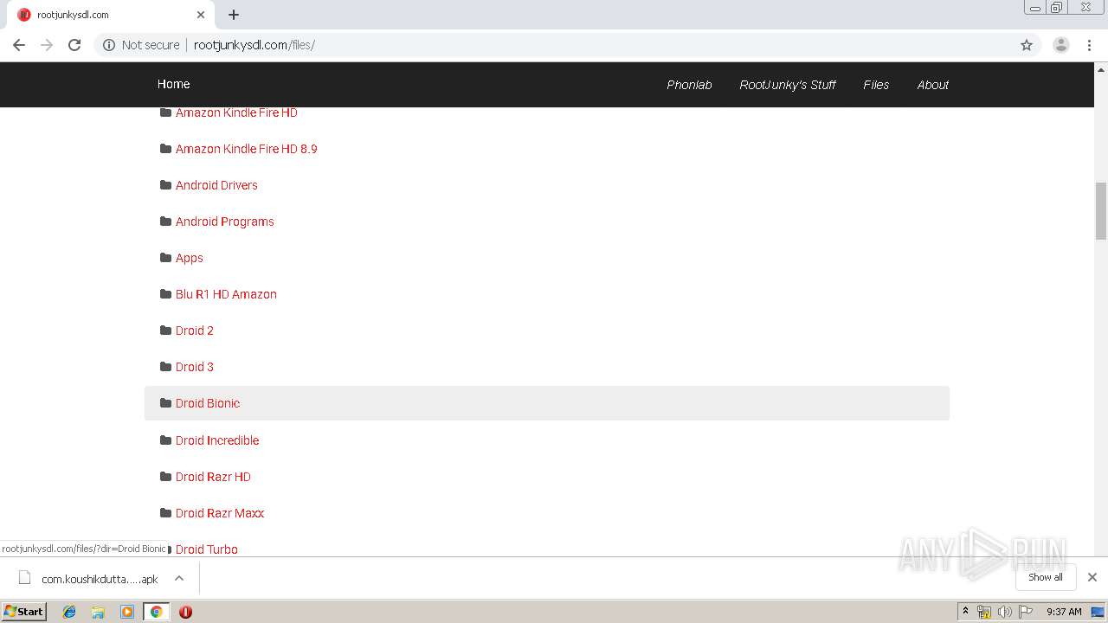
Task: Open Windows Media Player from taskbar
Action: [127, 612]
